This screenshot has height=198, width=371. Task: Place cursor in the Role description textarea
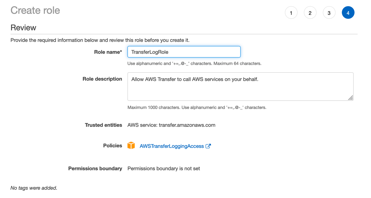point(240,86)
